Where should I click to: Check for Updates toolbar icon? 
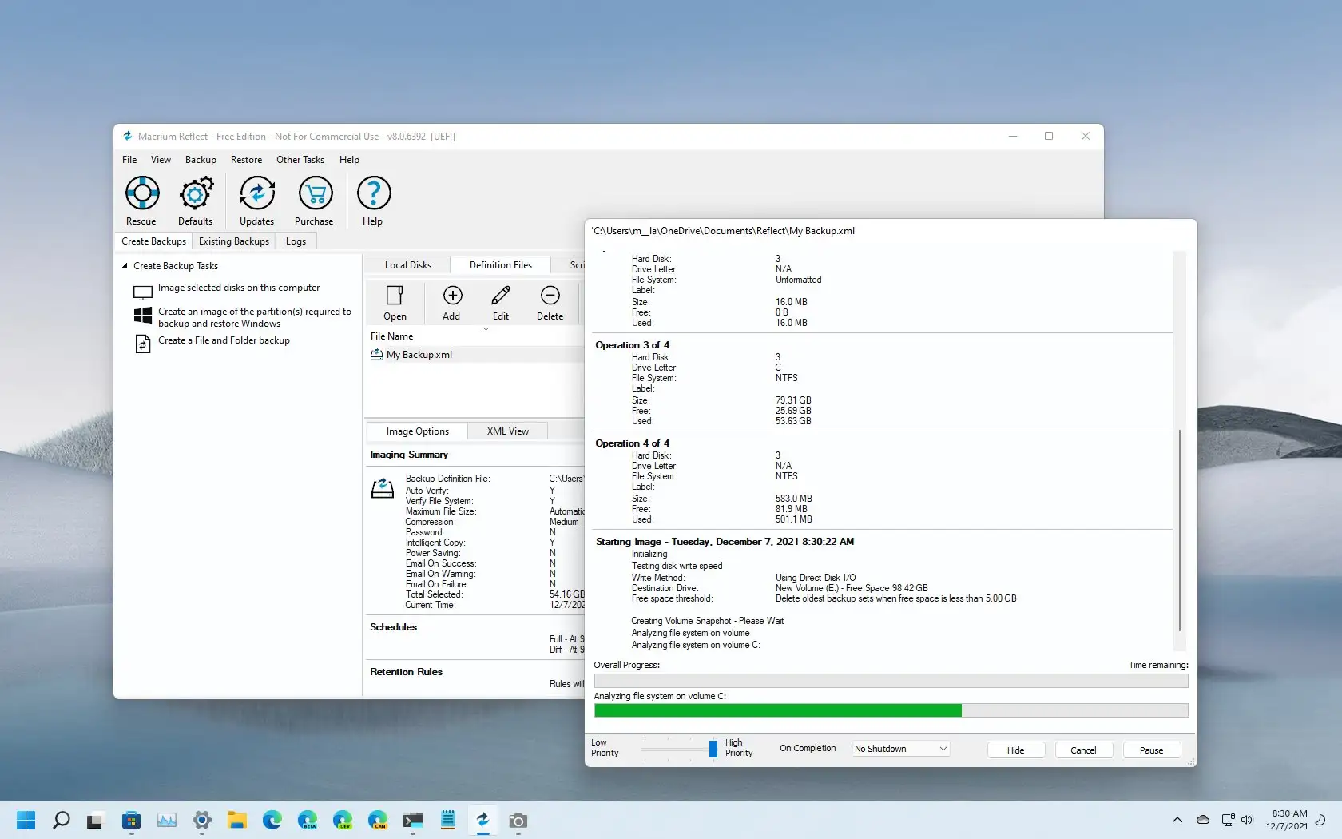(257, 193)
